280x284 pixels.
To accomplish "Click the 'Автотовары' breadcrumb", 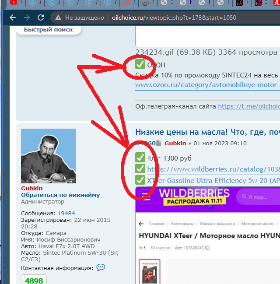I will (x=182, y=224).
